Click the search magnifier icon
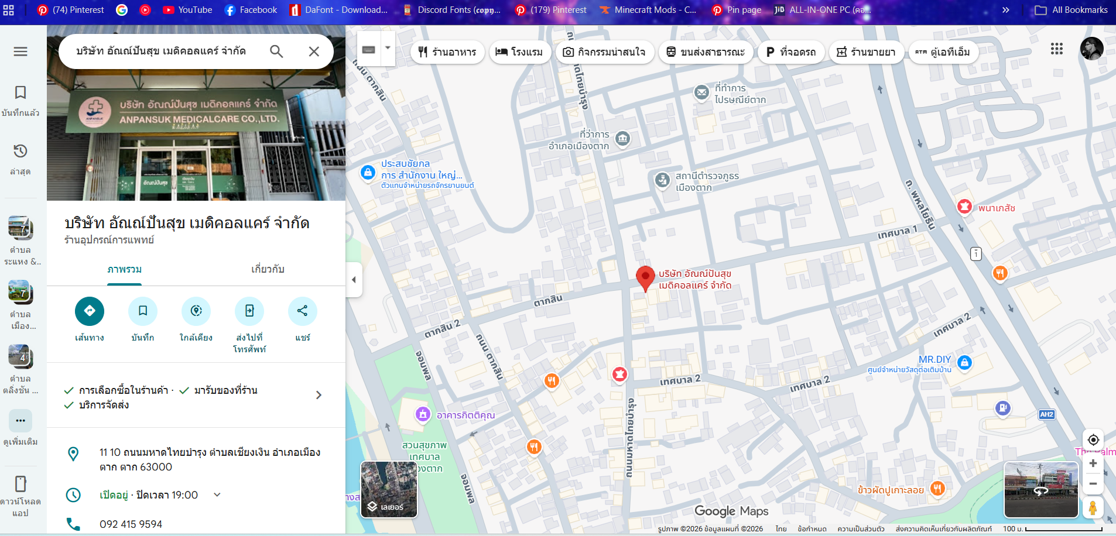The image size is (1116, 536). pos(276,51)
